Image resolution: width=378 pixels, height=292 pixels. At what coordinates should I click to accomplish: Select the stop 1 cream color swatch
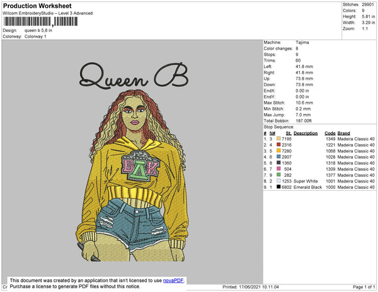[x=278, y=138]
